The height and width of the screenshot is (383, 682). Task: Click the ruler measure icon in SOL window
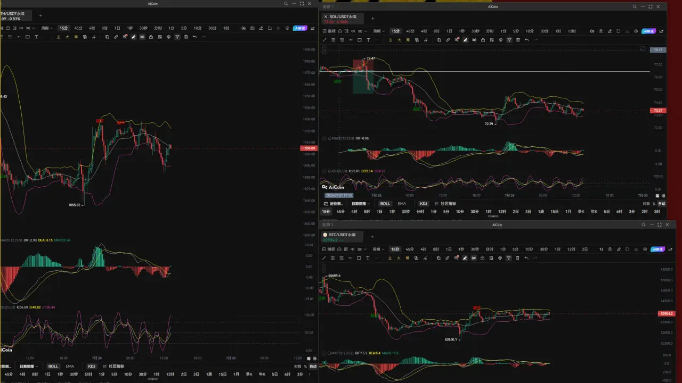pos(448,39)
